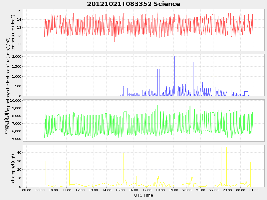Click the temperature axis value 11
The width and height of the screenshot is (267, 200).
pos(19,44)
